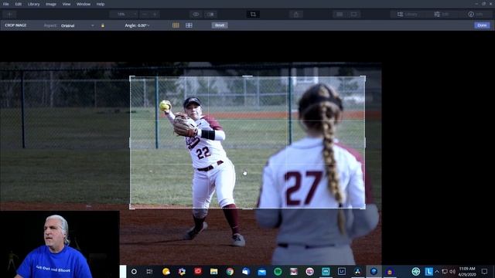Screen dimensions: 495x278
Task: Click the Cortana circle on taskbar
Action: (134, 271)
